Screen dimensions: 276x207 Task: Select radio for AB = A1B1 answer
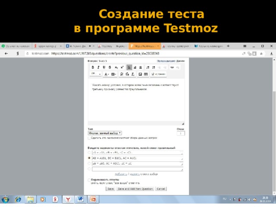[x=89, y=158]
